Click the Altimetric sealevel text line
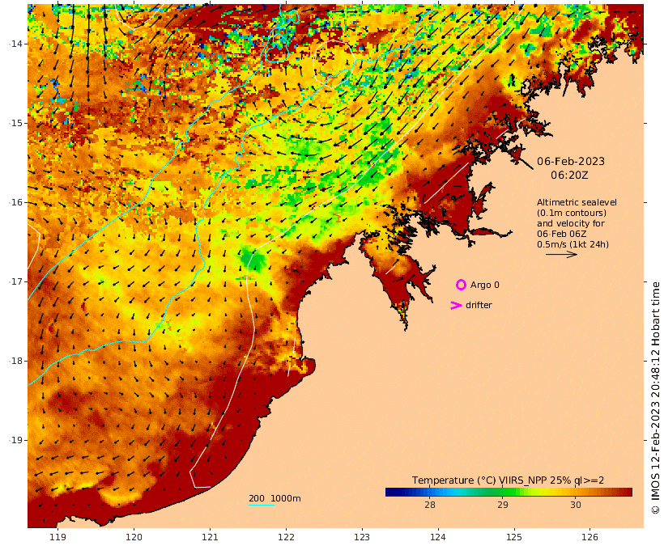The width and height of the screenshot is (664, 550). point(577,202)
